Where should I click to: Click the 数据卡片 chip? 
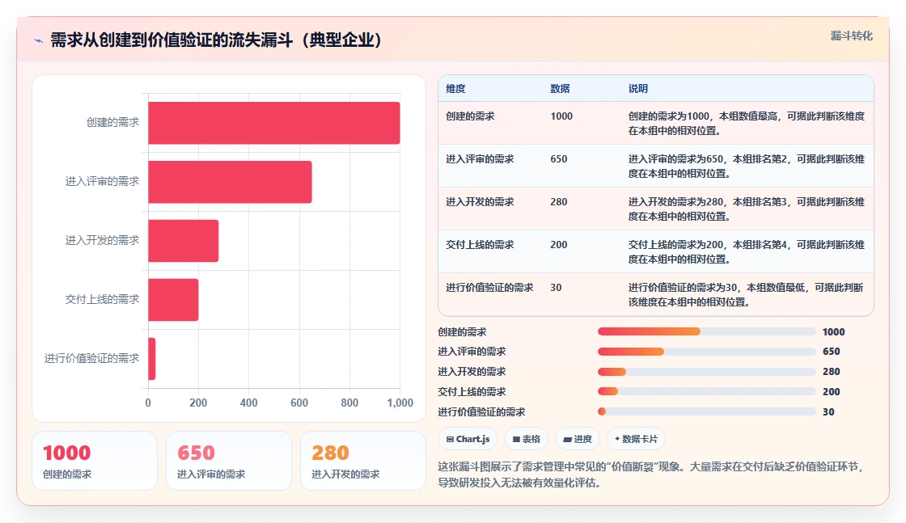pyautogui.click(x=636, y=439)
